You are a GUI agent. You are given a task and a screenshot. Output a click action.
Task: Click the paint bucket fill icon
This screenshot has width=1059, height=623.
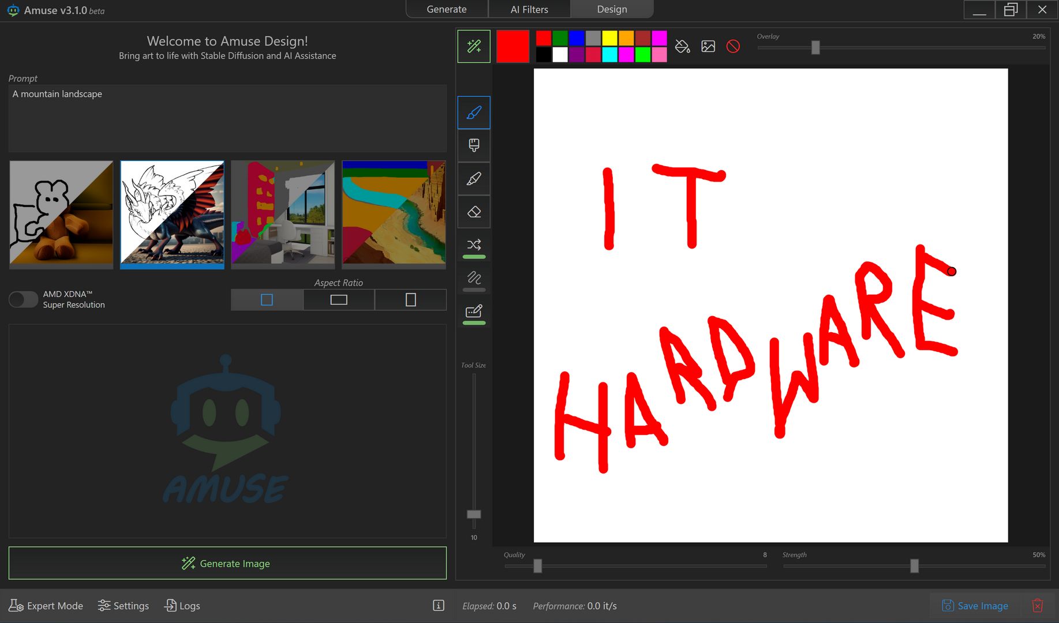click(x=682, y=47)
